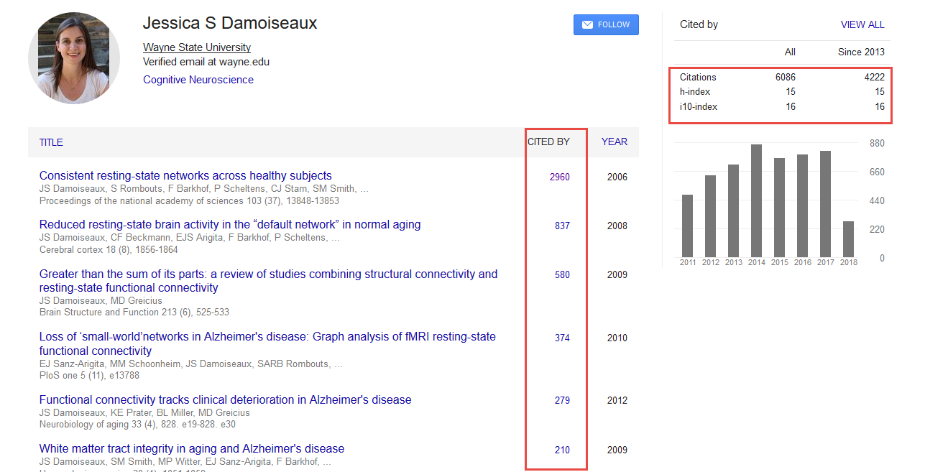Open 'White matter tract integrity in aging' paper
925x472 pixels.
[x=192, y=448]
